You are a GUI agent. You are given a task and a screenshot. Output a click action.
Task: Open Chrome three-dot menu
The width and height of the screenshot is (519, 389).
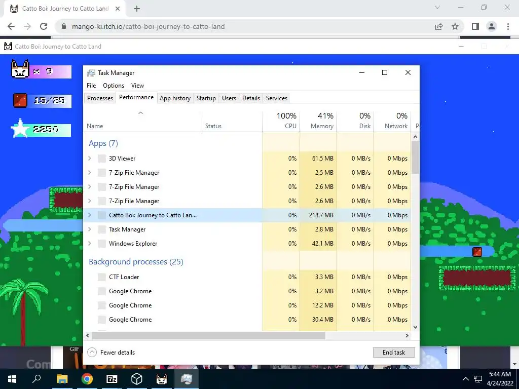pyautogui.click(x=508, y=26)
